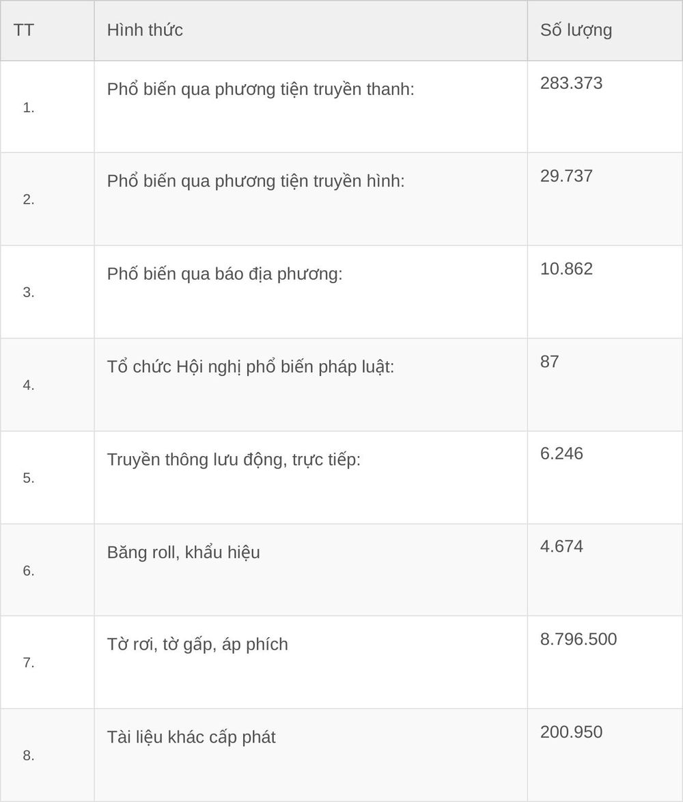Click the value 4.674

(561, 546)
